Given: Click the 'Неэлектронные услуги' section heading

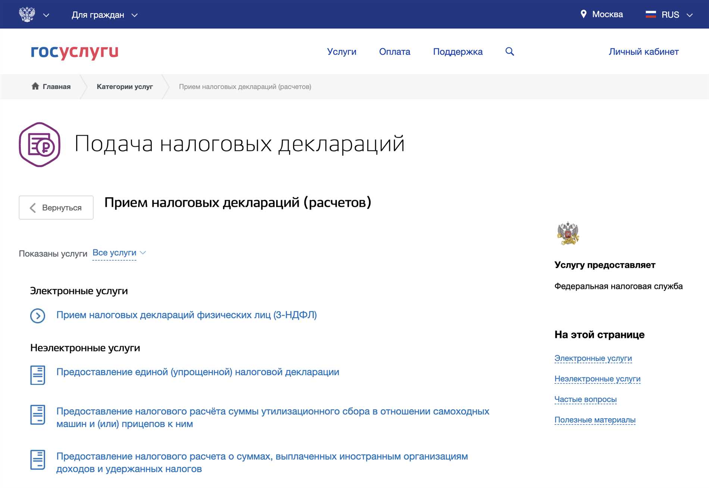Looking at the screenshot, I should pos(85,348).
